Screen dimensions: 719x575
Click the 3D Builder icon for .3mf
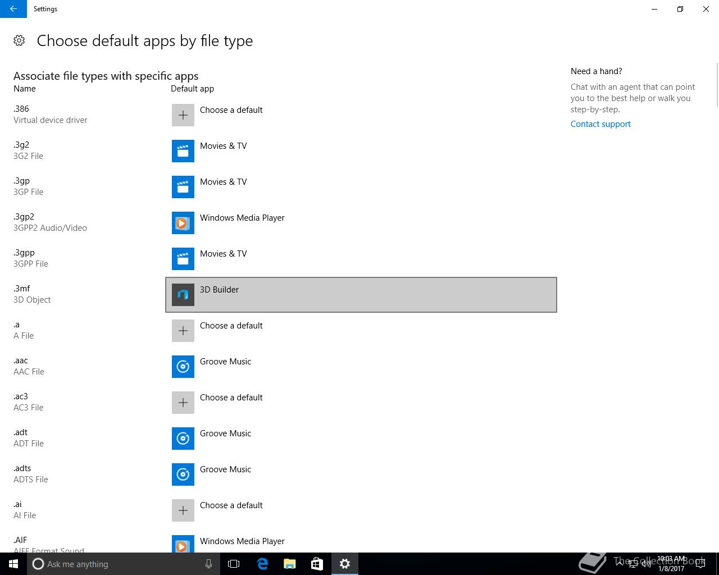click(x=183, y=295)
